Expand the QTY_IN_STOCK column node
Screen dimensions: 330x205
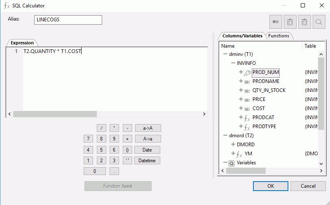pos(241,90)
